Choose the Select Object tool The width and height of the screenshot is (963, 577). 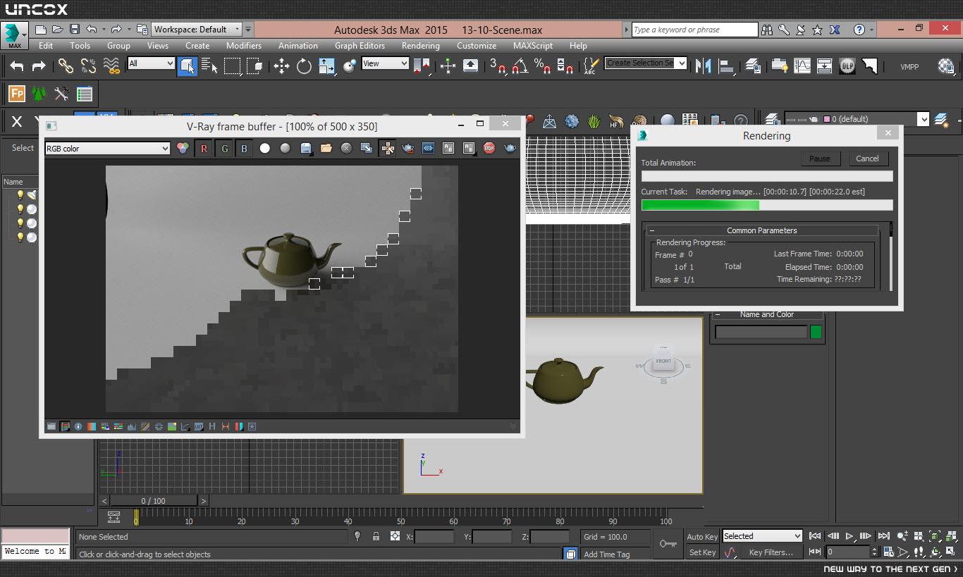187,66
